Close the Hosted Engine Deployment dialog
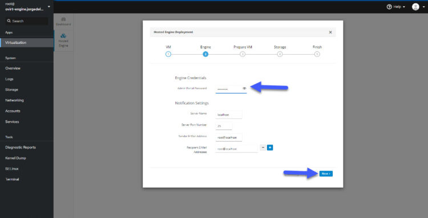Image resolution: width=428 pixels, height=218 pixels. [330, 32]
